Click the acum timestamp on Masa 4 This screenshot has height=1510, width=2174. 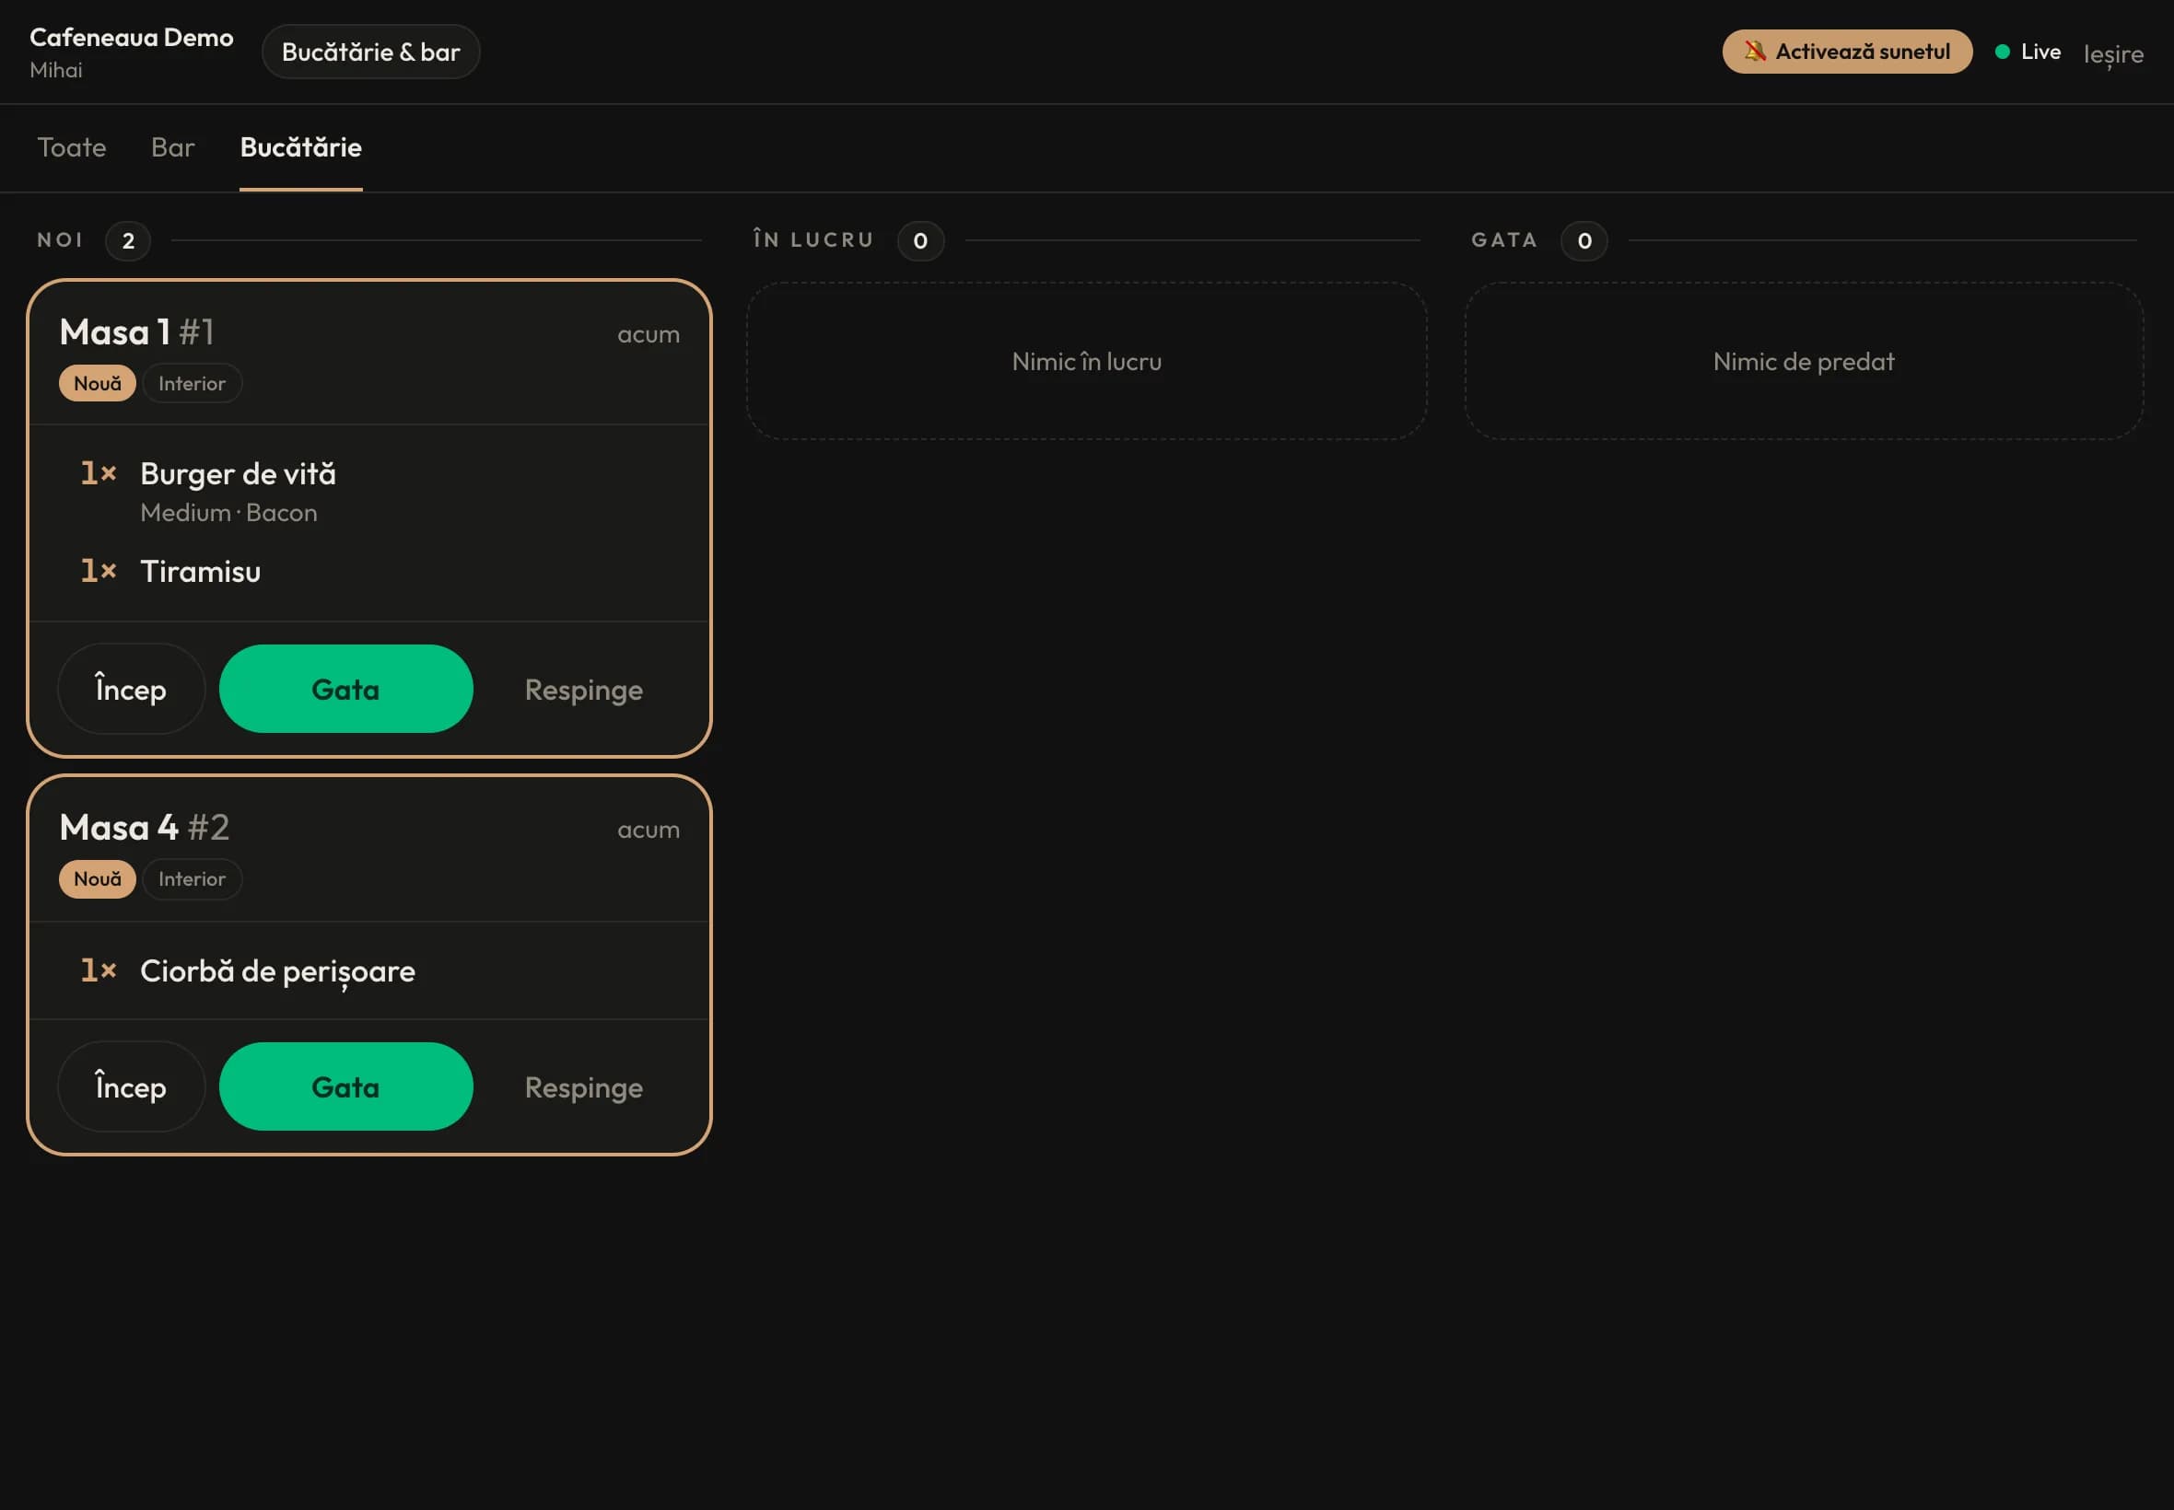click(649, 830)
